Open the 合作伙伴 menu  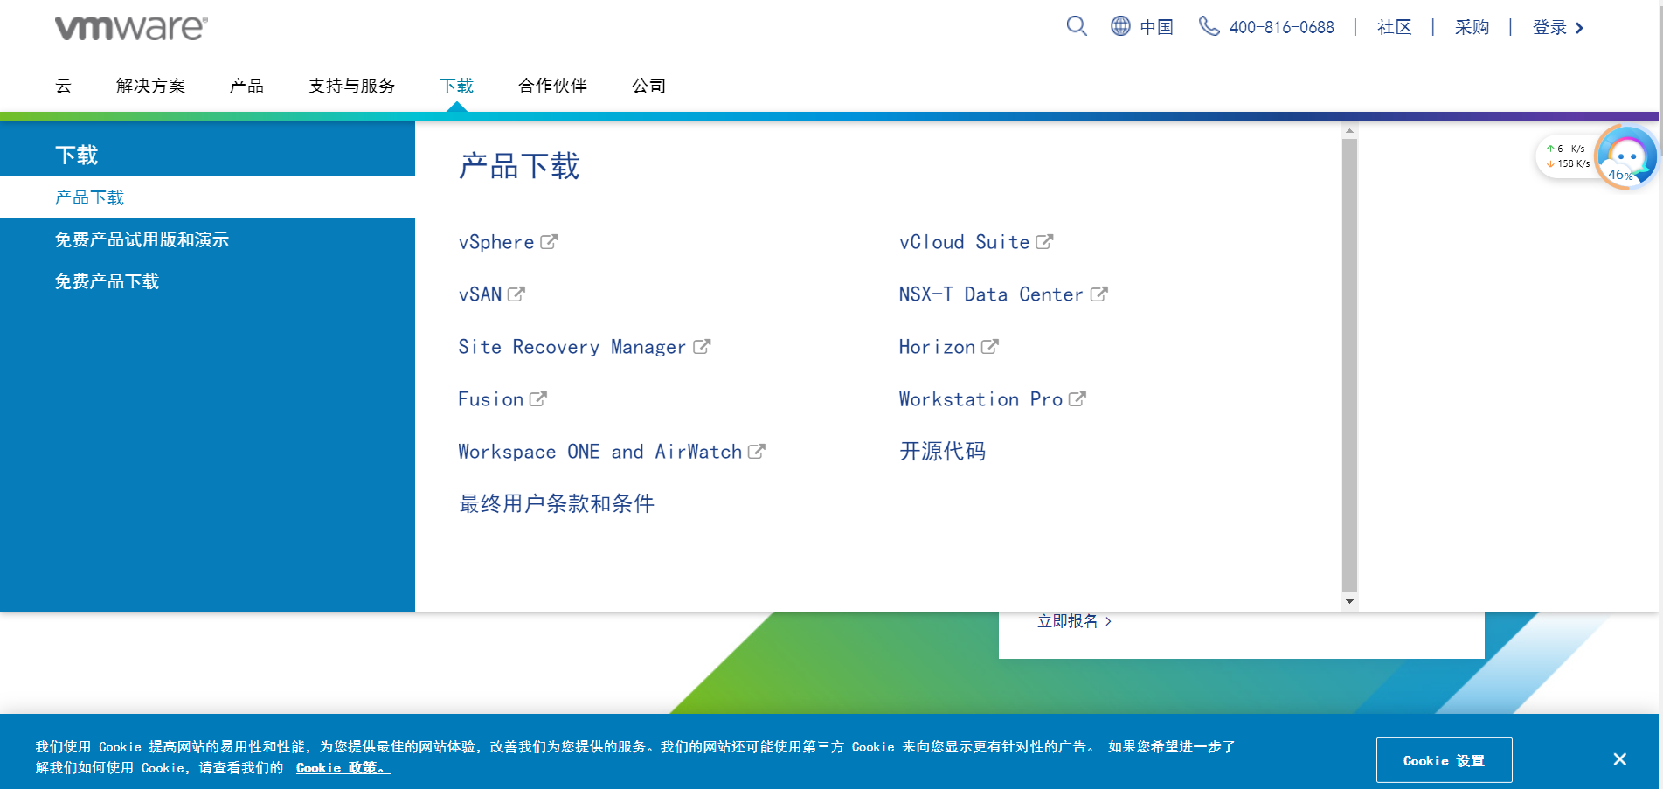[552, 86]
